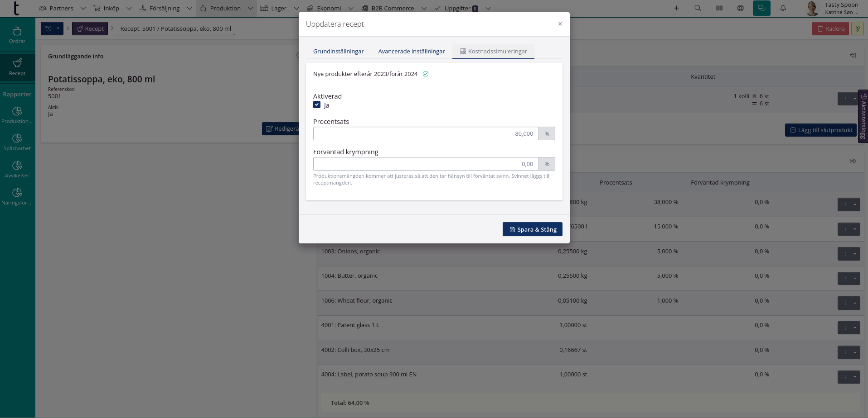Open Avvikelser report in sidebar

point(17,169)
